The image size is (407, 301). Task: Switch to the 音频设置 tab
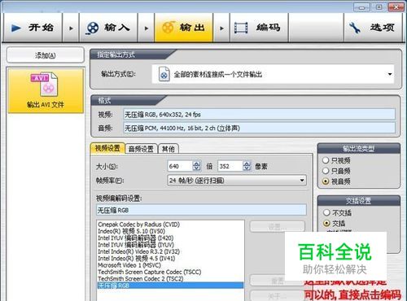click(x=141, y=149)
